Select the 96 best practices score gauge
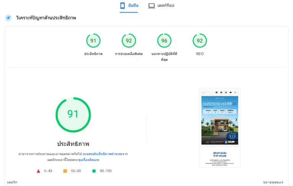Viewport: 293px width, 186px height. [164, 40]
